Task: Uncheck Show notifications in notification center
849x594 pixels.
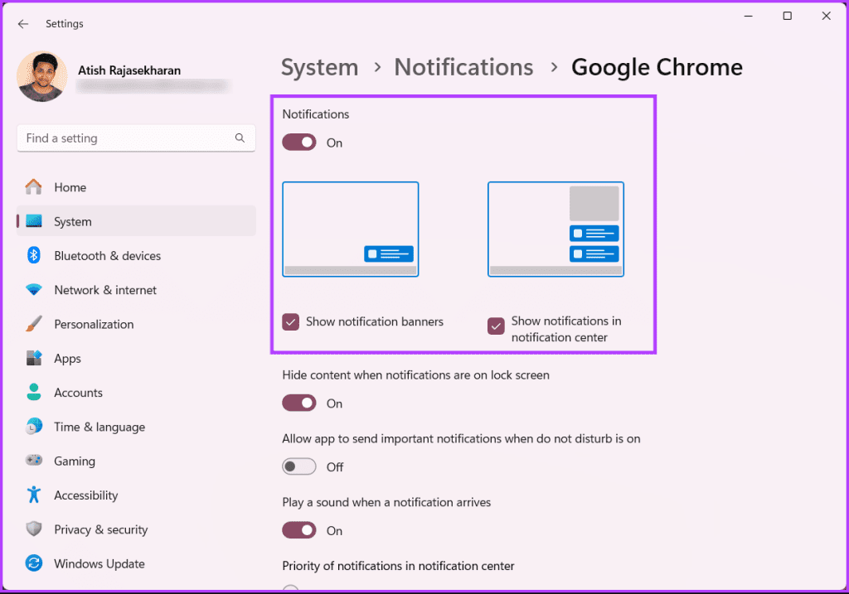Action: coord(496,328)
